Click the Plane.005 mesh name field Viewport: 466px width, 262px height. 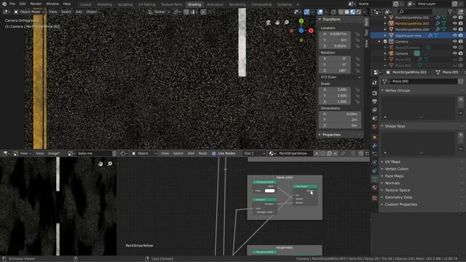[x=424, y=81]
